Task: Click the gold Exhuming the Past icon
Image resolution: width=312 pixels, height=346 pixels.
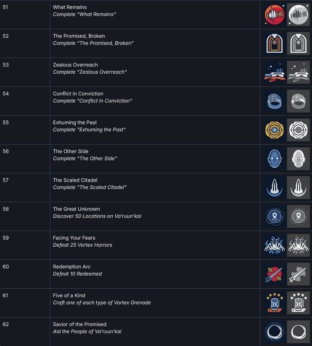Action: pos(275,130)
